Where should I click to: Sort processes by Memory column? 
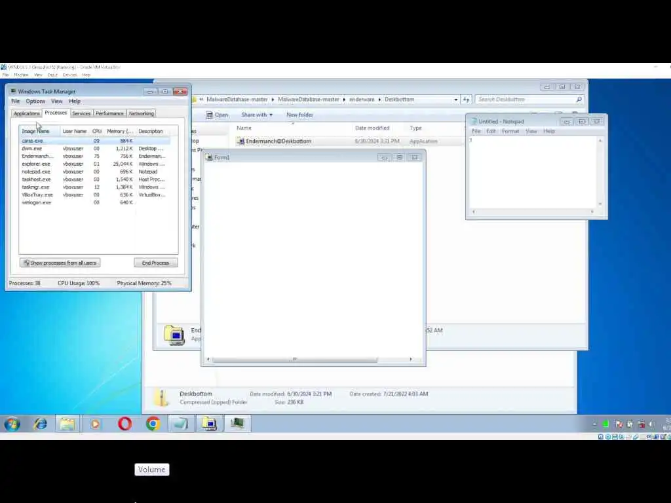(x=120, y=131)
